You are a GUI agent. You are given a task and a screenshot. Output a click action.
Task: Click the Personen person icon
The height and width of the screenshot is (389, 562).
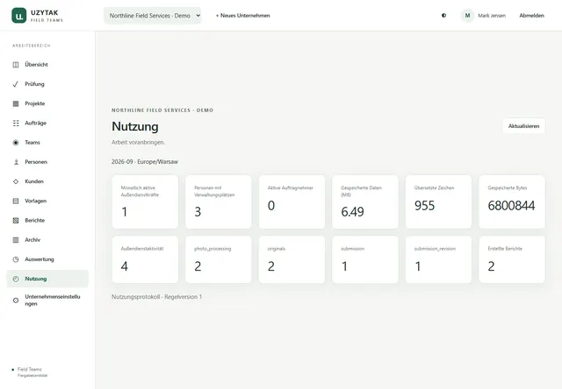16,162
